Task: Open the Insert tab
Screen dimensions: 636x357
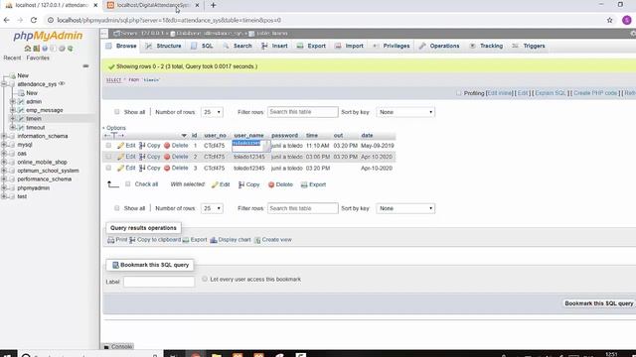Action: [275, 47]
